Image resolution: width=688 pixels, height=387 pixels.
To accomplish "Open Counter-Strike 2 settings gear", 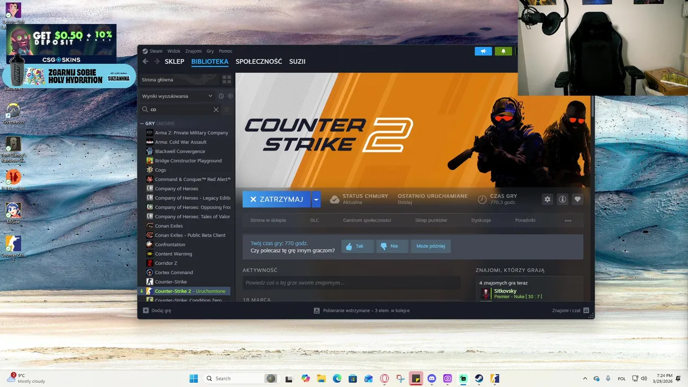I will point(548,199).
